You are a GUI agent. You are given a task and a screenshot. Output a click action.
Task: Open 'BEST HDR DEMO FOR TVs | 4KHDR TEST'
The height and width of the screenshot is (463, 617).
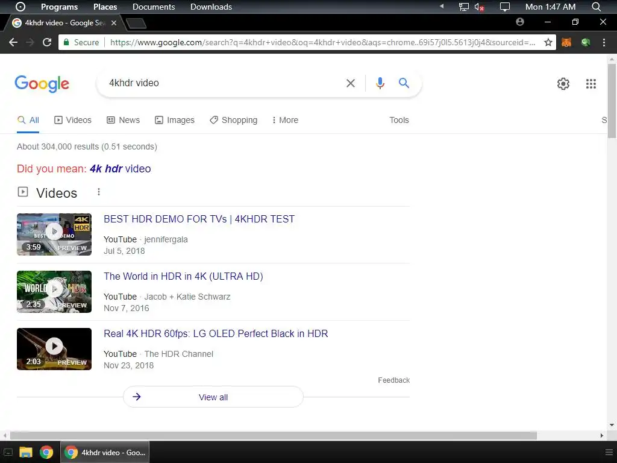pyautogui.click(x=199, y=219)
